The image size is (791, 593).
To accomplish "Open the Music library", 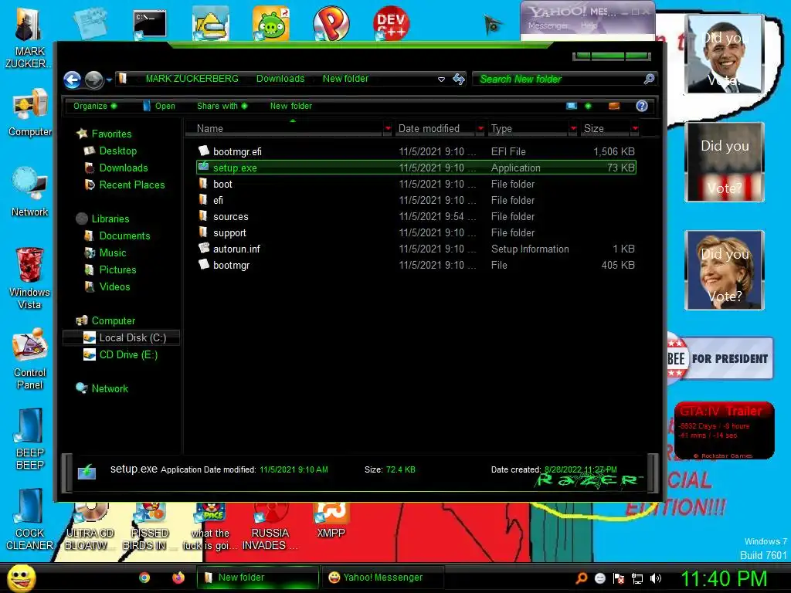I will [105, 253].
